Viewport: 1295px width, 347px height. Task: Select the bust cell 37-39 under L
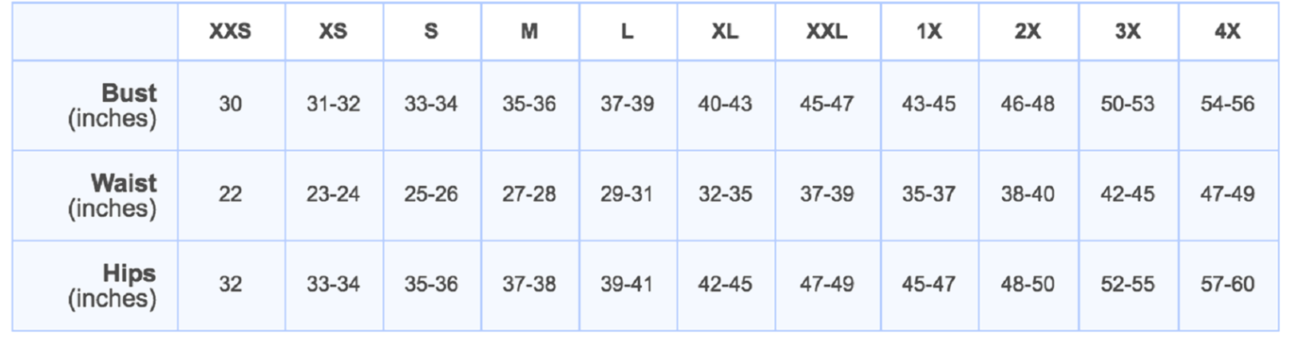[x=627, y=104]
